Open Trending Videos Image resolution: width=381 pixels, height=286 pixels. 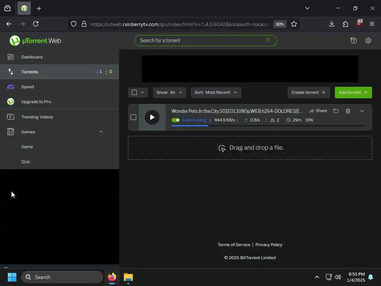(60, 117)
